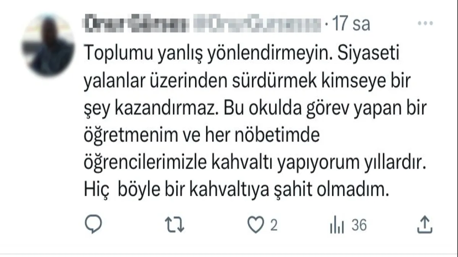The height and width of the screenshot is (257, 458).
Task: Select the view count number 36
Action: click(x=359, y=226)
